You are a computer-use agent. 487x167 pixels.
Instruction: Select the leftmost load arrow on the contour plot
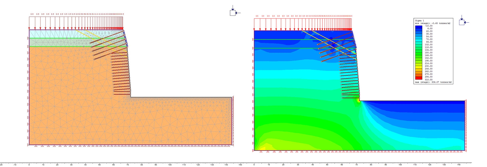pos(254,24)
